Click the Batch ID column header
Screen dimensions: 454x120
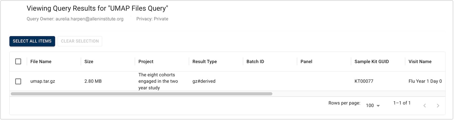click(255, 62)
